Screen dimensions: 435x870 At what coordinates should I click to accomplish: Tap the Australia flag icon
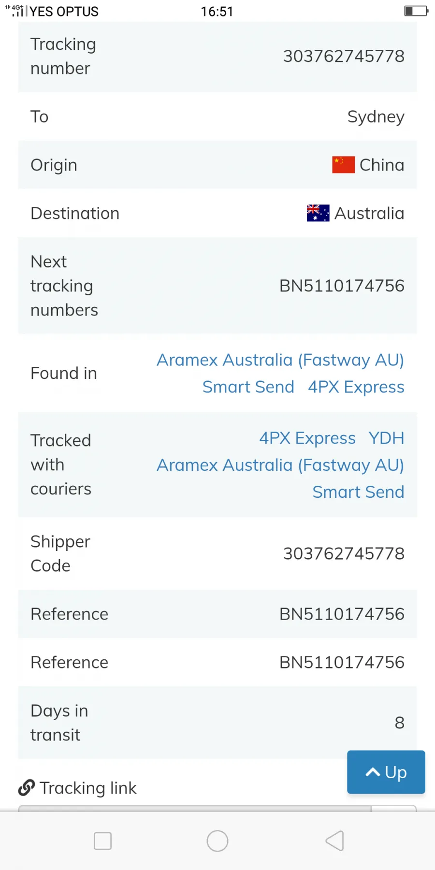tap(318, 213)
